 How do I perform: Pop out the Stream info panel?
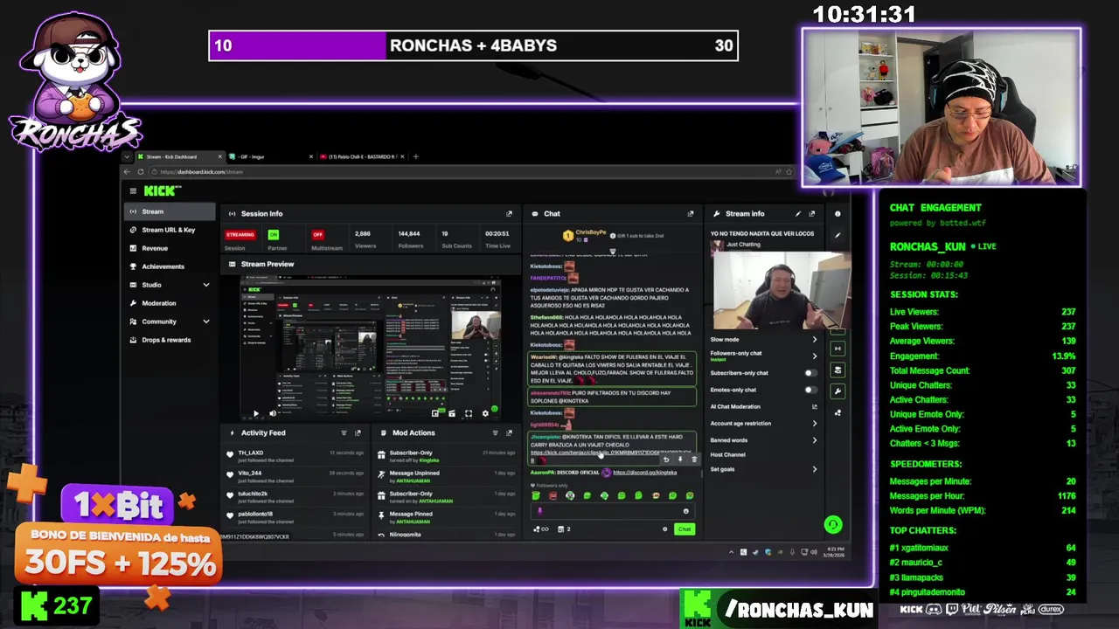811,213
